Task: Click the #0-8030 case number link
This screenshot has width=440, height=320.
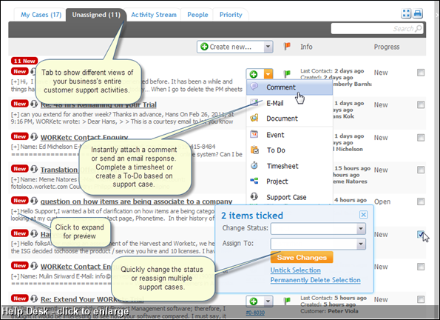Action: click(255, 313)
